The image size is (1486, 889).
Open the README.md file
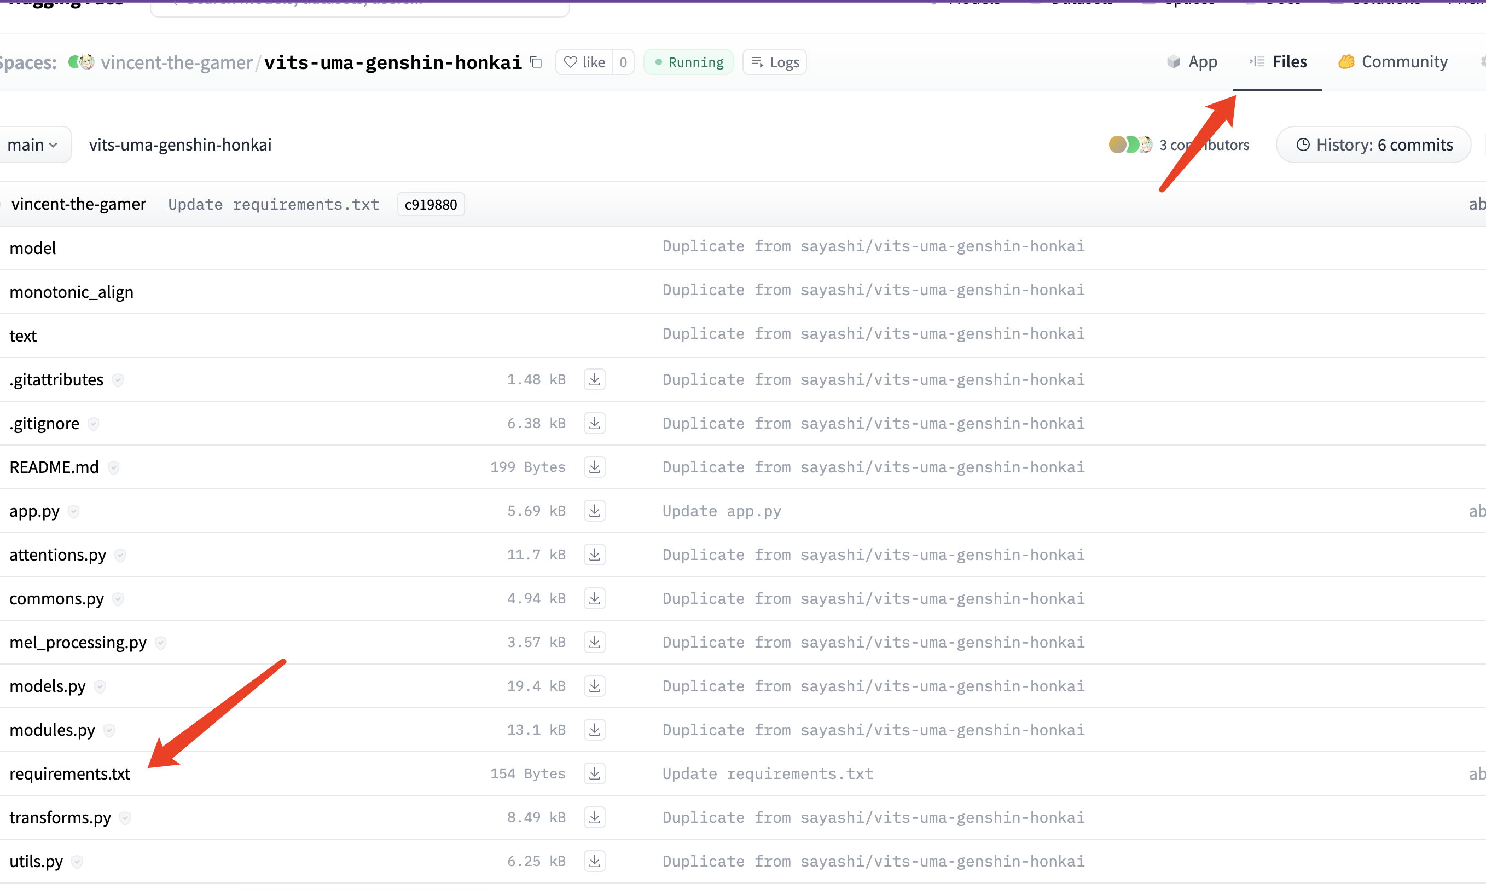[54, 466]
